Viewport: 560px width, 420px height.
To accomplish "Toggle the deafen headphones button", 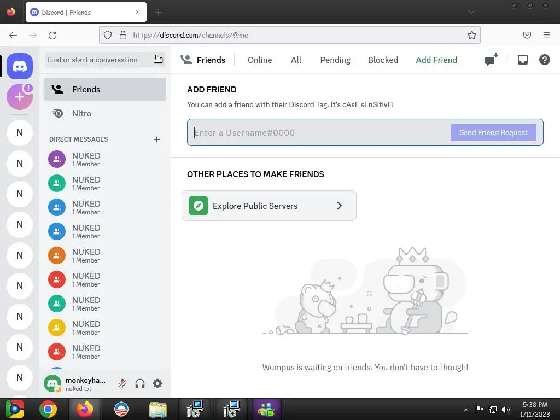I will (x=140, y=383).
